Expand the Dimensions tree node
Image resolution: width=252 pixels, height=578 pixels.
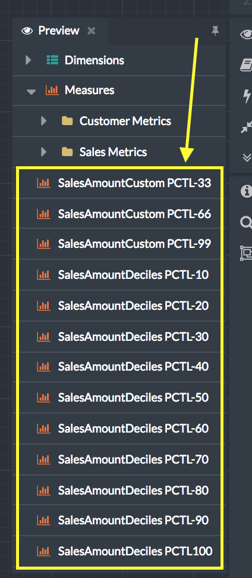point(29,60)
